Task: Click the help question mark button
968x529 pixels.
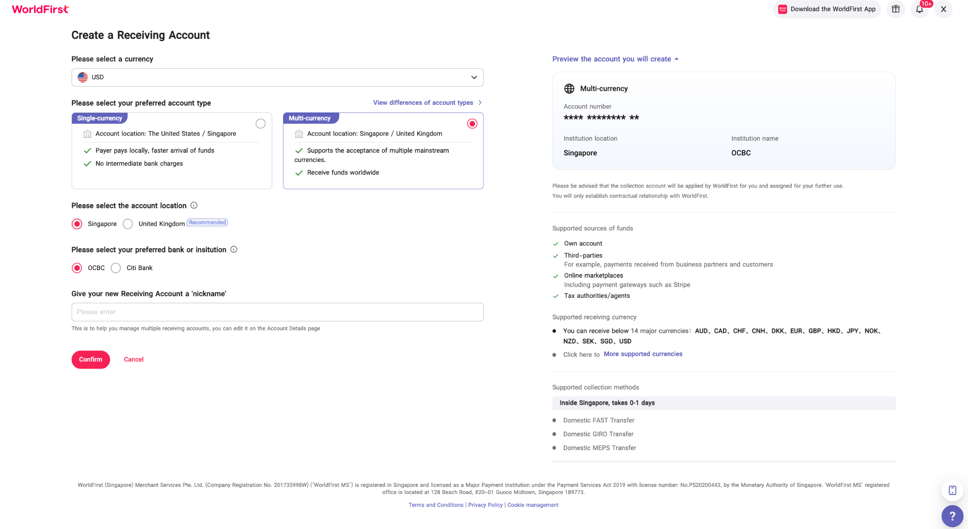Action: [x=952, y=516]
